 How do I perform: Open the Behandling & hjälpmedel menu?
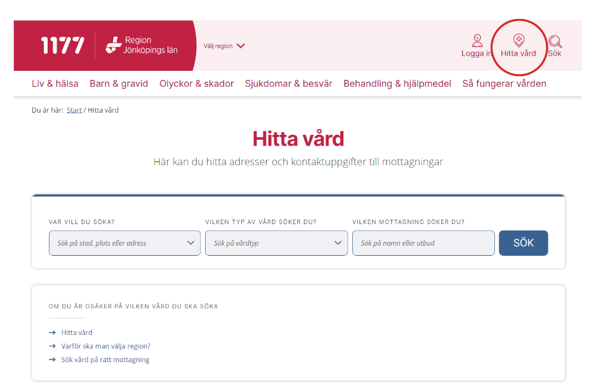click(397, 84)
